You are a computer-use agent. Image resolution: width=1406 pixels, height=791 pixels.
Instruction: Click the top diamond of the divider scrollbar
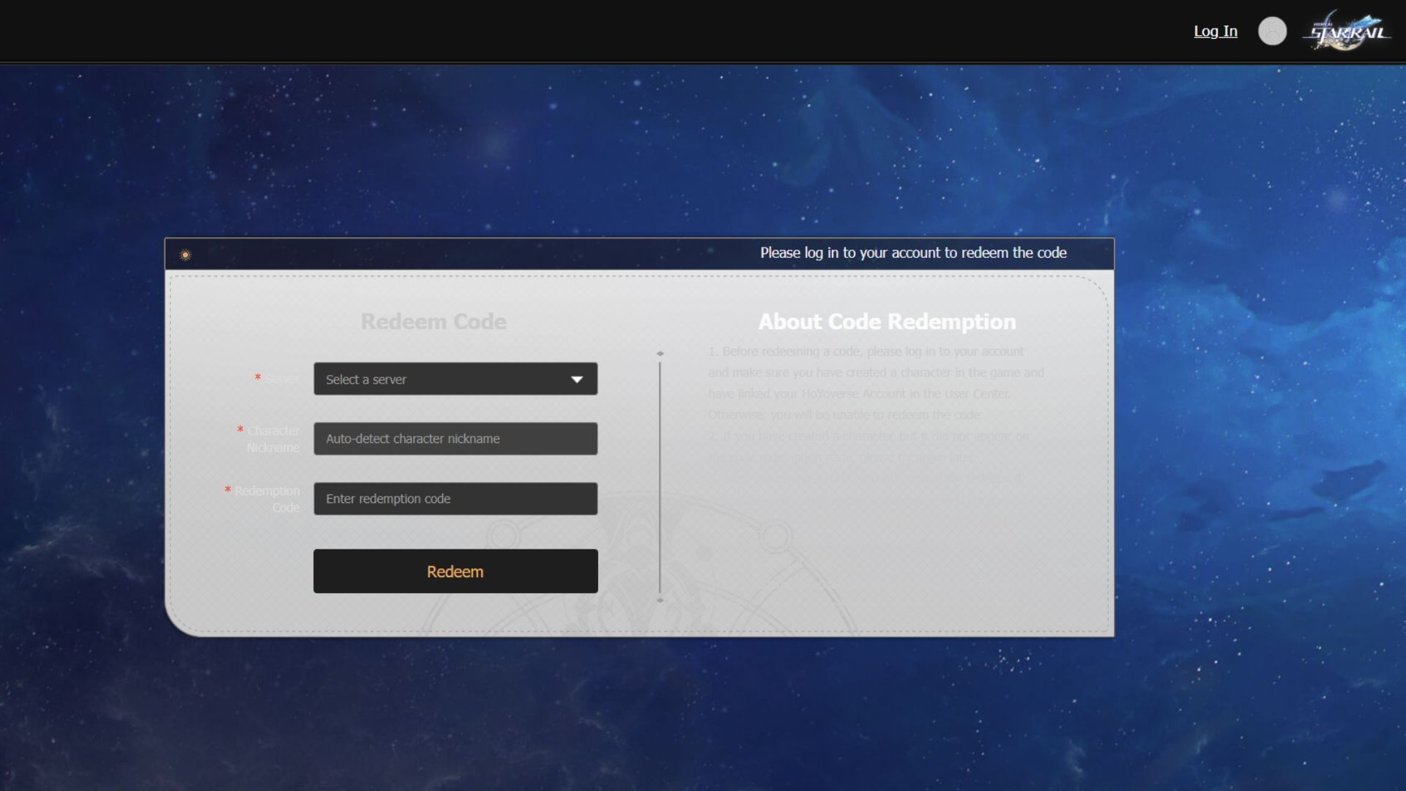[660, 354]
